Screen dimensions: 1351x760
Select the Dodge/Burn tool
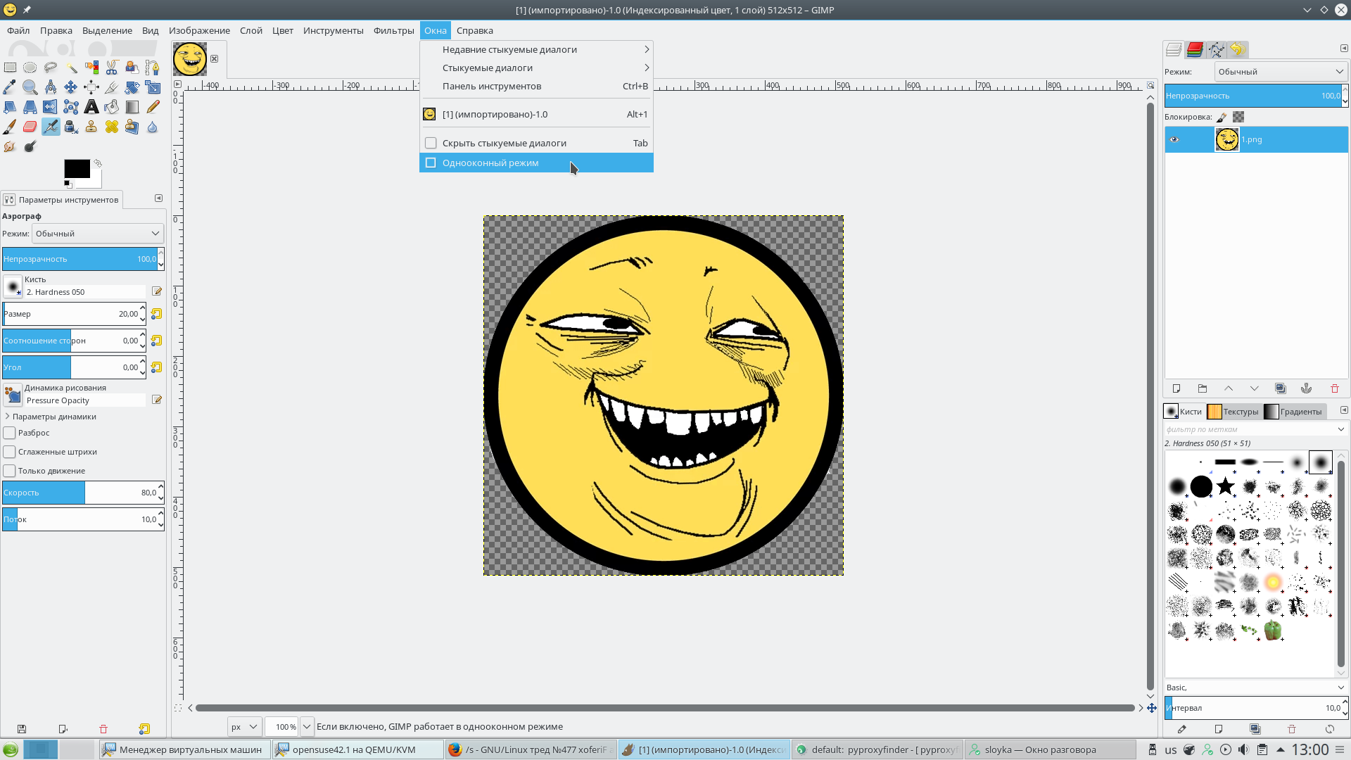tap(30, 146)
